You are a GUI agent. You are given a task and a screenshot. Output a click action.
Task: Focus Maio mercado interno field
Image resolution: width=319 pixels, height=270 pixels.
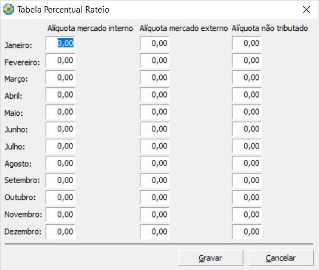coord(60,112)
